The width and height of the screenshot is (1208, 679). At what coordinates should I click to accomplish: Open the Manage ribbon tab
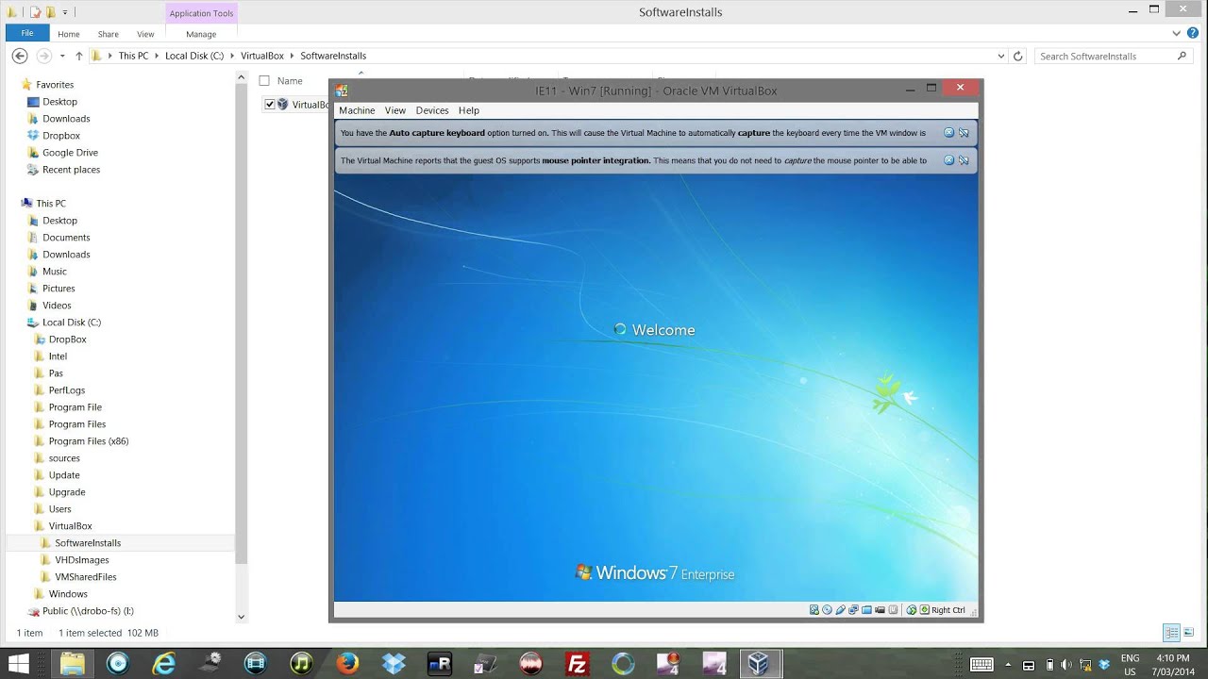click(x=201, y=34)
